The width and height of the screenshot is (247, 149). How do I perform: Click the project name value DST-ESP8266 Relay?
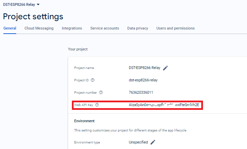point(144,68)
